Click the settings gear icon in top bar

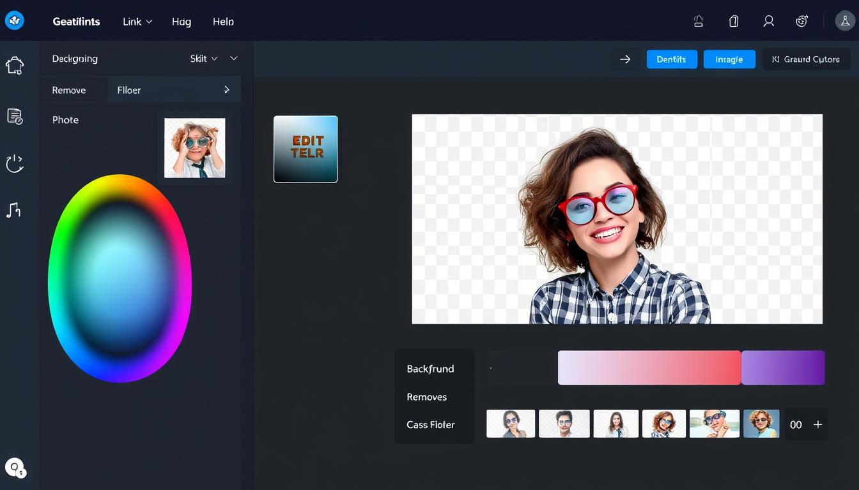point(802,21)
